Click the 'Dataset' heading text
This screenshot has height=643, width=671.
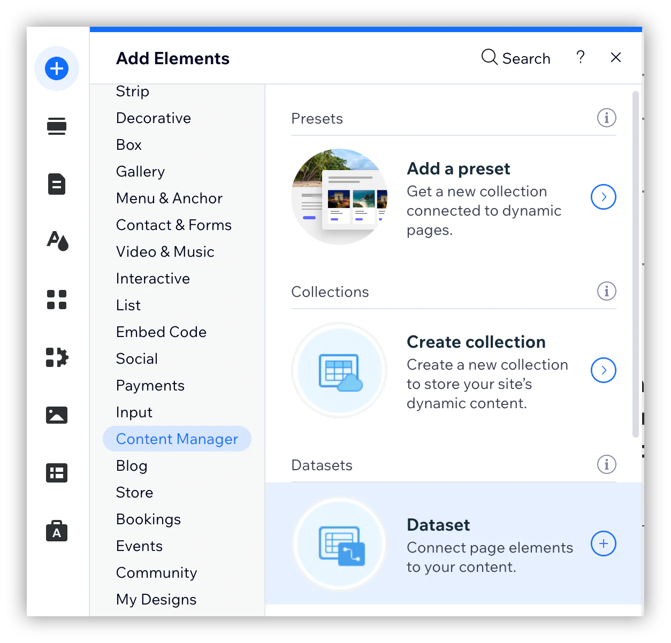(x=438, y=525)
